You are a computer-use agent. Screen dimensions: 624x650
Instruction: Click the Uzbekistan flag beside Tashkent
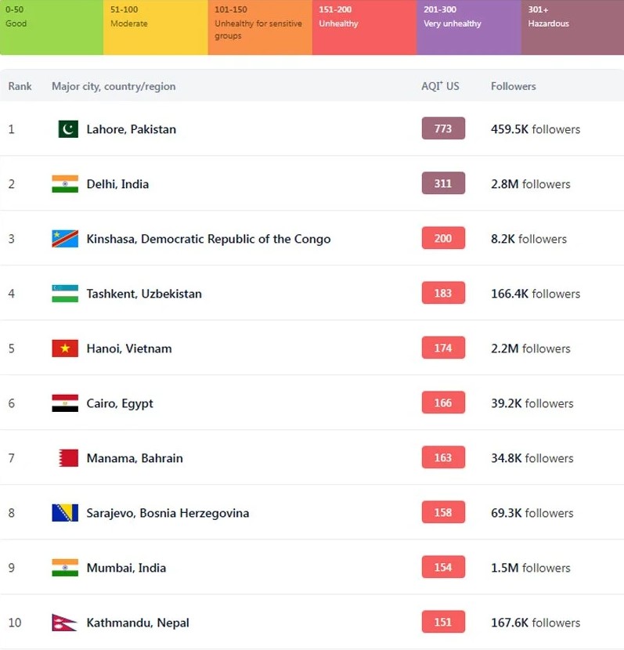coord(65,294)
